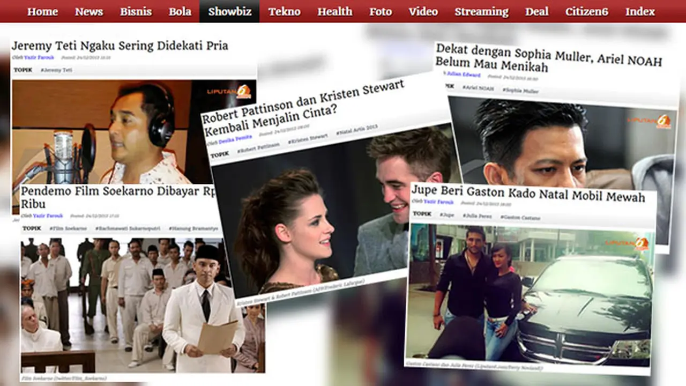Click the Film Soekarno scene photo
The width and height of the screenshot is (686, 386).
click(143, 305)
